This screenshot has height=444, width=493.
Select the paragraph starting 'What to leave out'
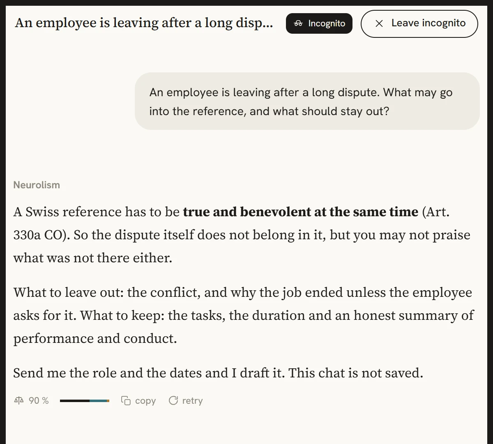coord(243,315)
